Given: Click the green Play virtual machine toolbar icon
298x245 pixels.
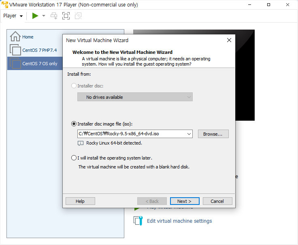Looking at the screenshot, I should click(x=35, y=16).
